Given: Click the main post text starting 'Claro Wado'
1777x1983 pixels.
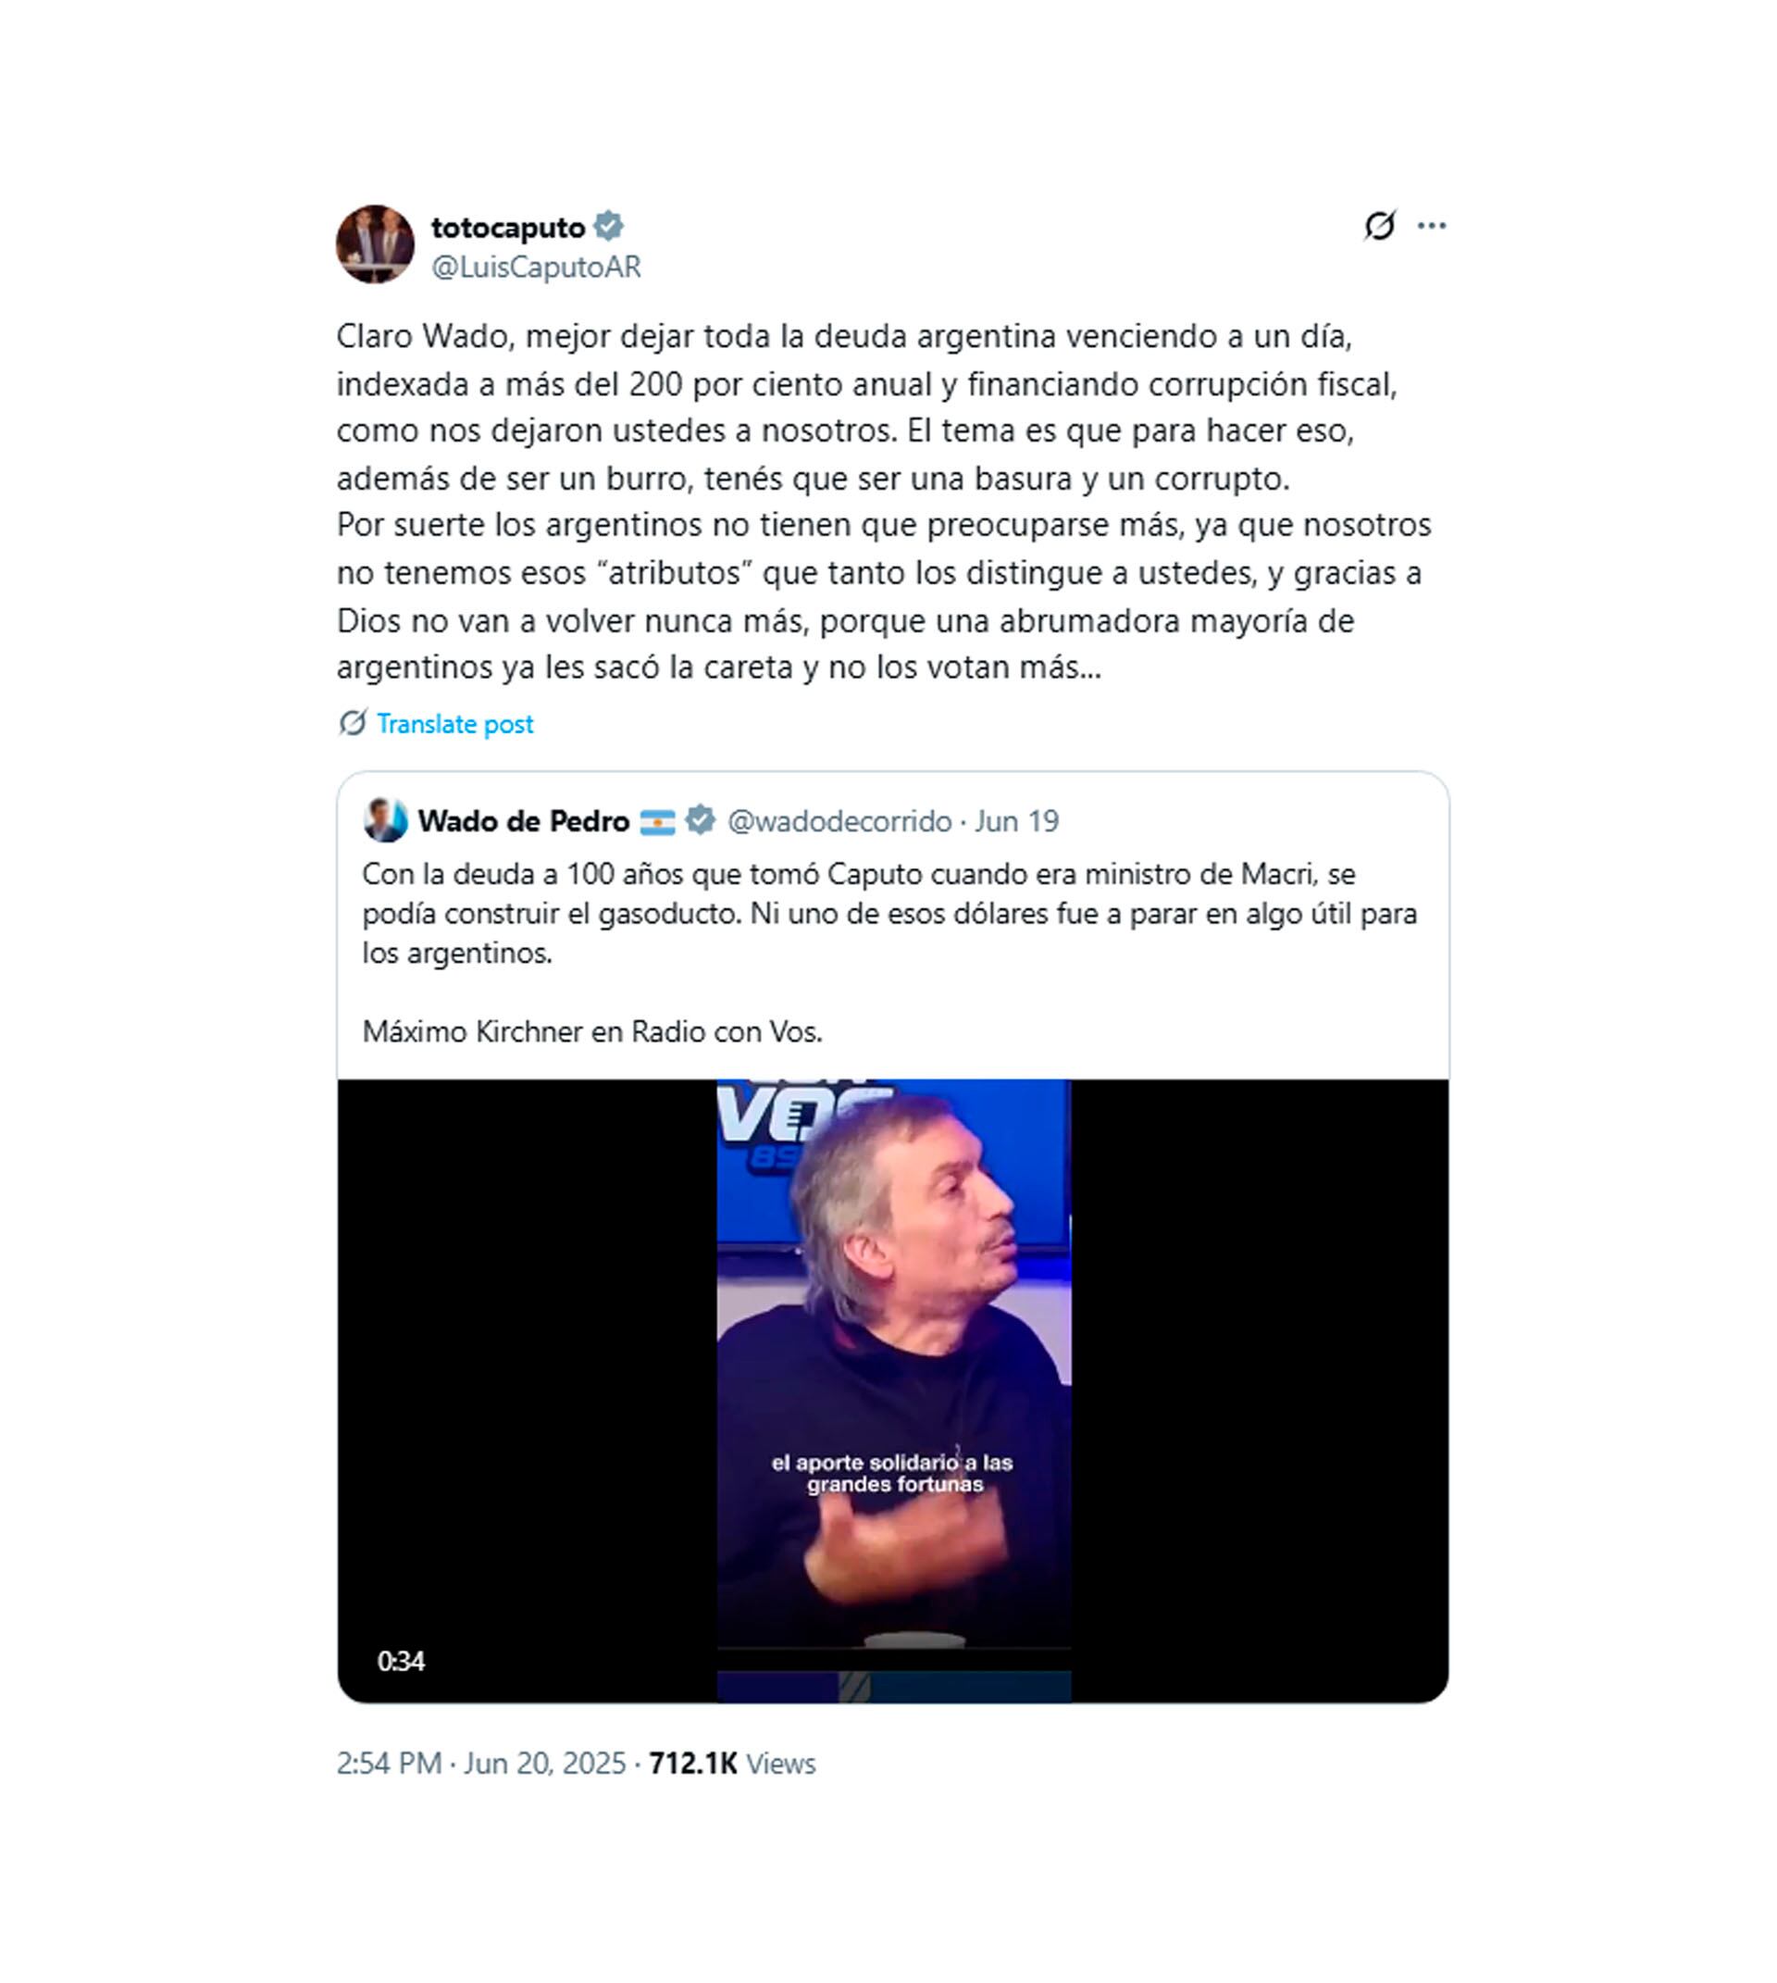Looking at the screenshot, I should point(884,502).
